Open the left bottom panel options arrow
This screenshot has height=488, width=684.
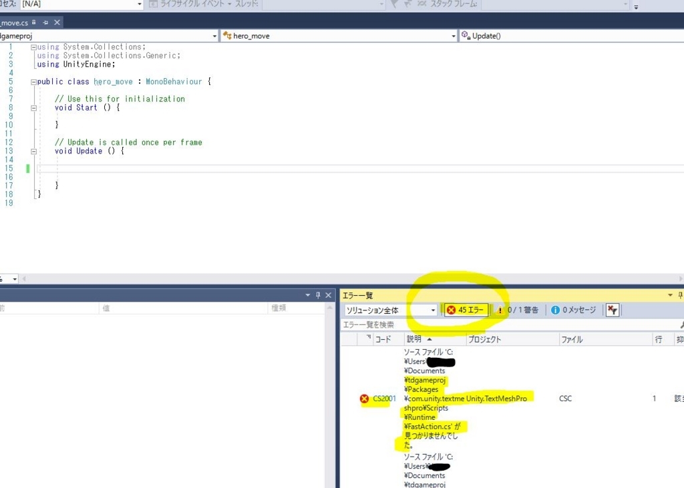coord(307,295)
